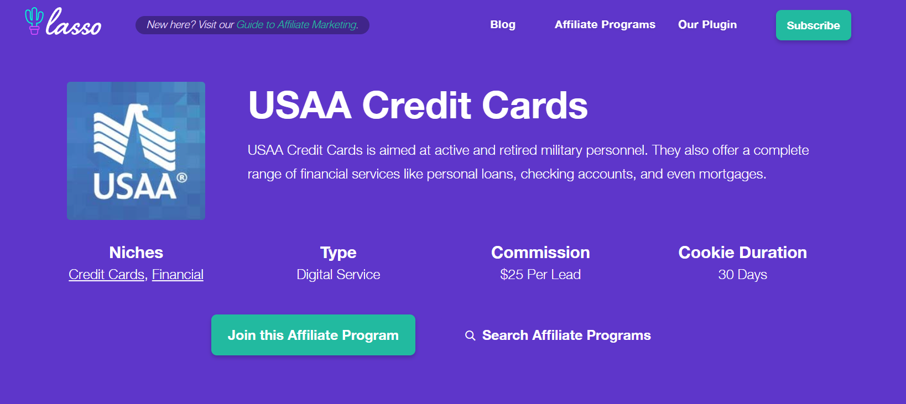Select the Search Affiliate Programs text link
This screenshot has height=404, width=906.
point(566,335)
